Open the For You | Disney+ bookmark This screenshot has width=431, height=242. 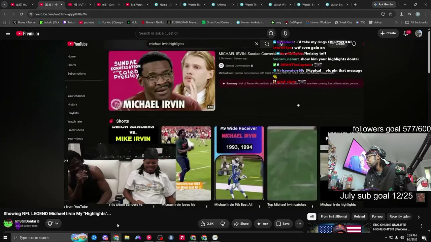coord(110,23)
